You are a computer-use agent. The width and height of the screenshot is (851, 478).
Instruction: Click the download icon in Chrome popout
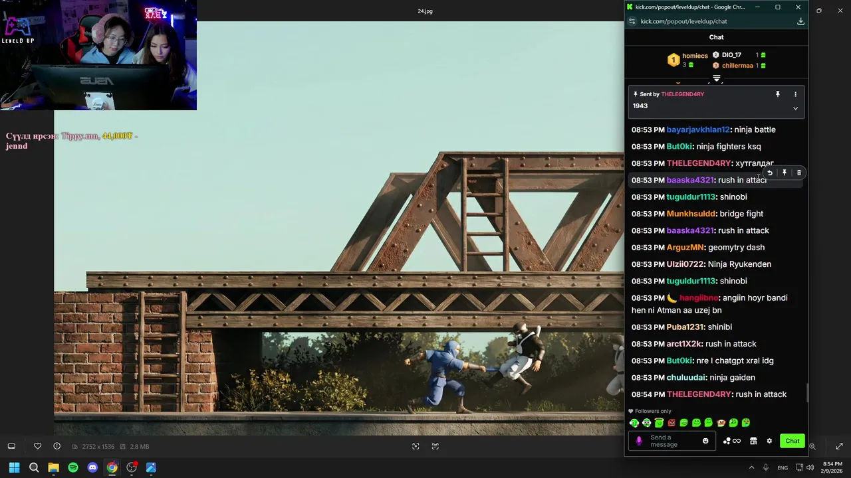[x=800, y=21]
